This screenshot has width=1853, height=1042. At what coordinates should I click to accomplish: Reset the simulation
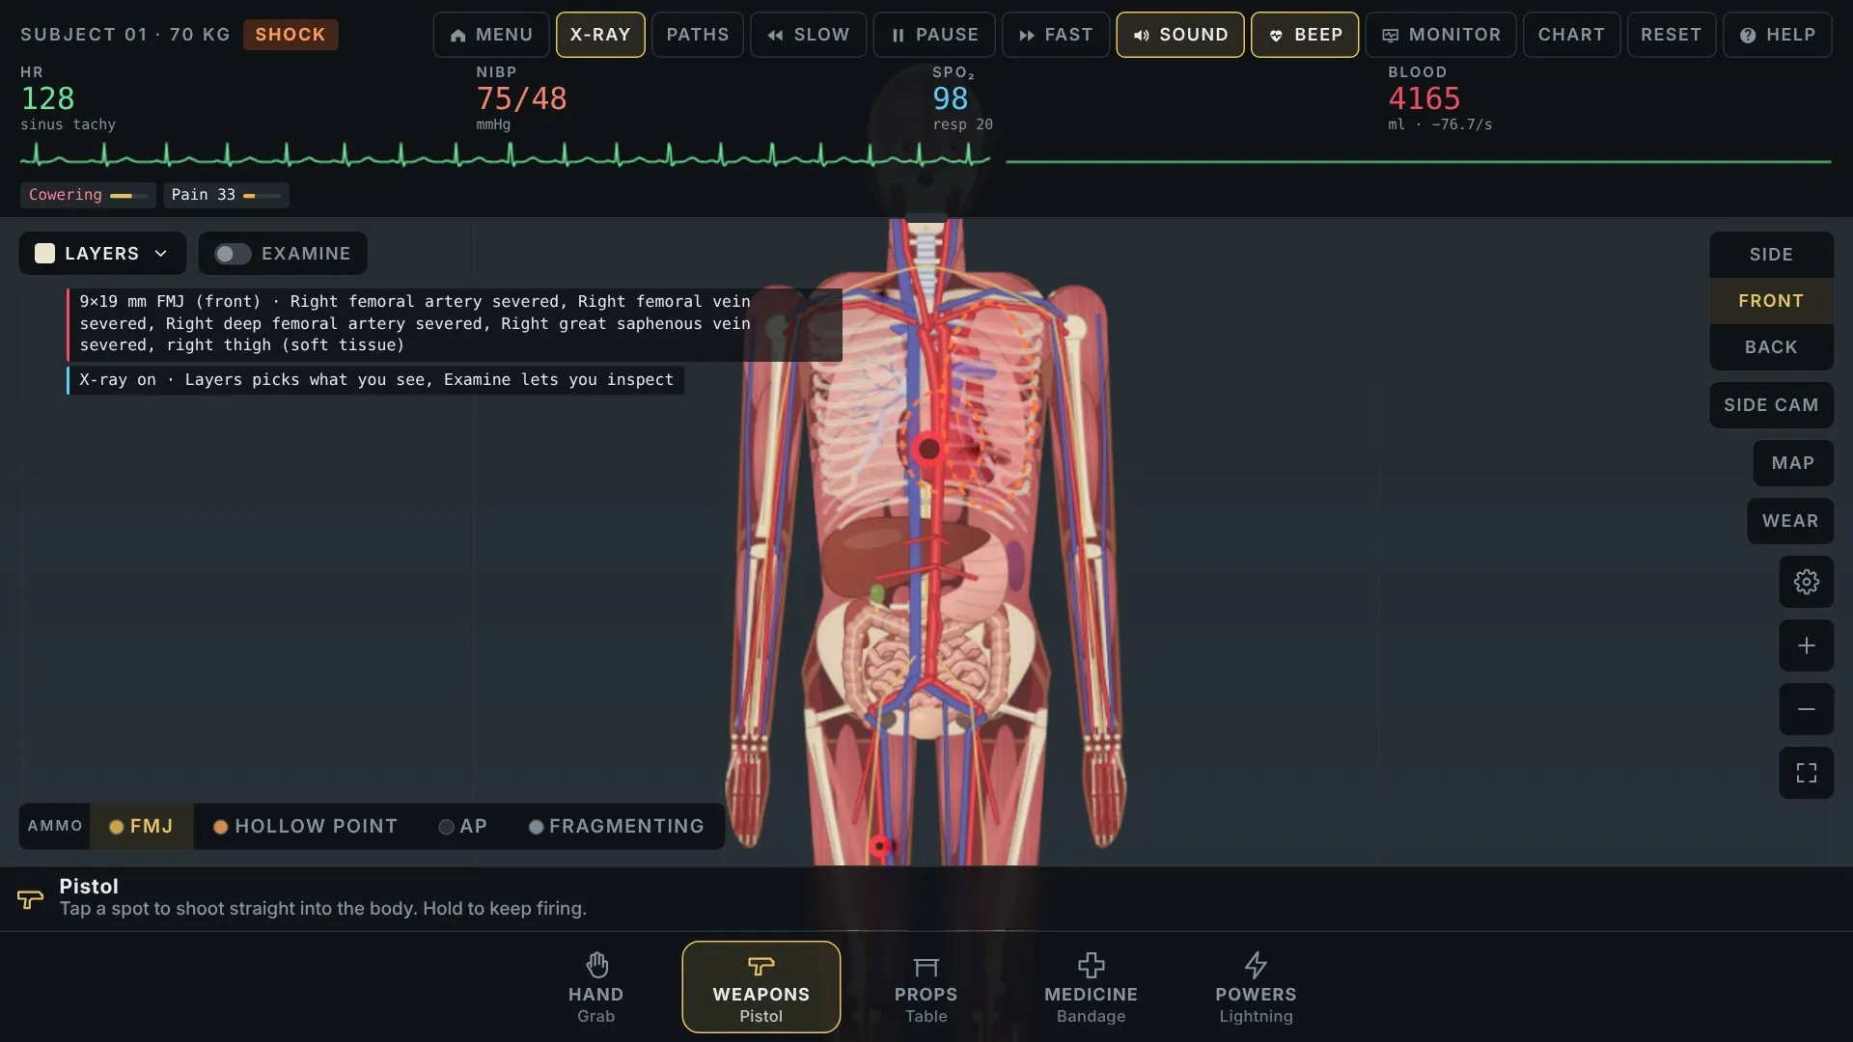coord(1671,35)
